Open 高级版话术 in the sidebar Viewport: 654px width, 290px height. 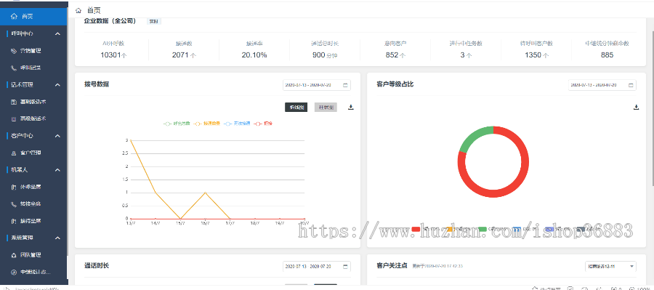(33, 118)
